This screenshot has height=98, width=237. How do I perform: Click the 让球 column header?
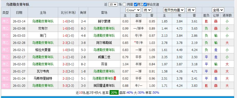click(216, 15)
